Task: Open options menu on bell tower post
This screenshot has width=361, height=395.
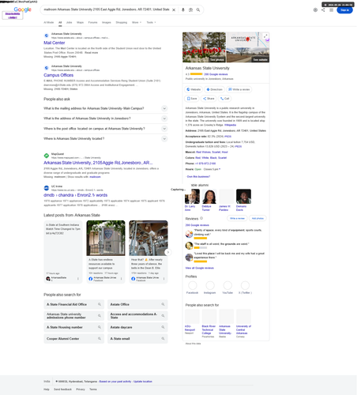Action: pos(164,279)
